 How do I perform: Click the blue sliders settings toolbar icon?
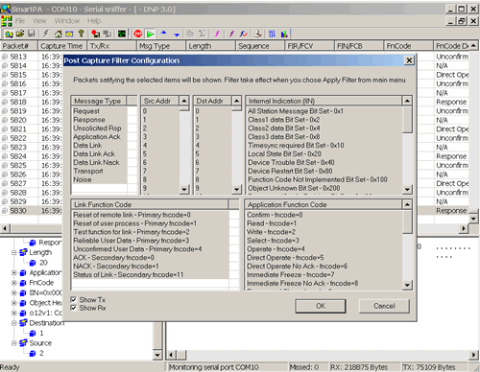point(272,34)
